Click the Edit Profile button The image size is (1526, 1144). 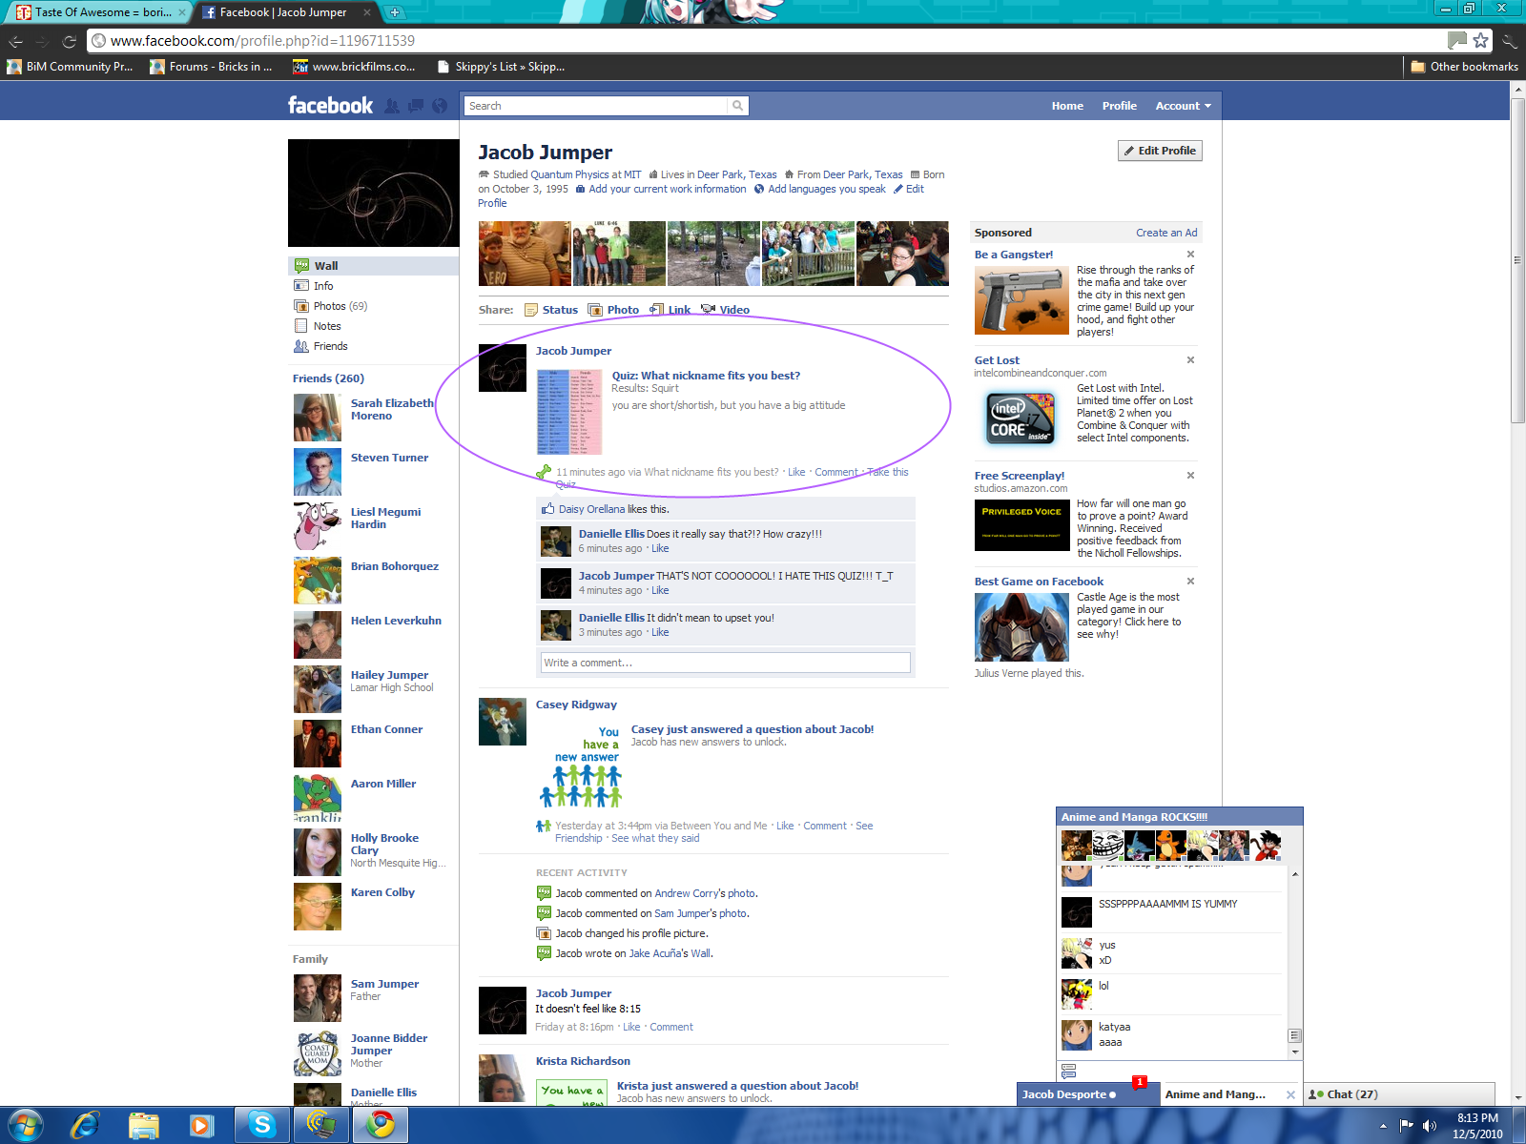pos(1160,151)
